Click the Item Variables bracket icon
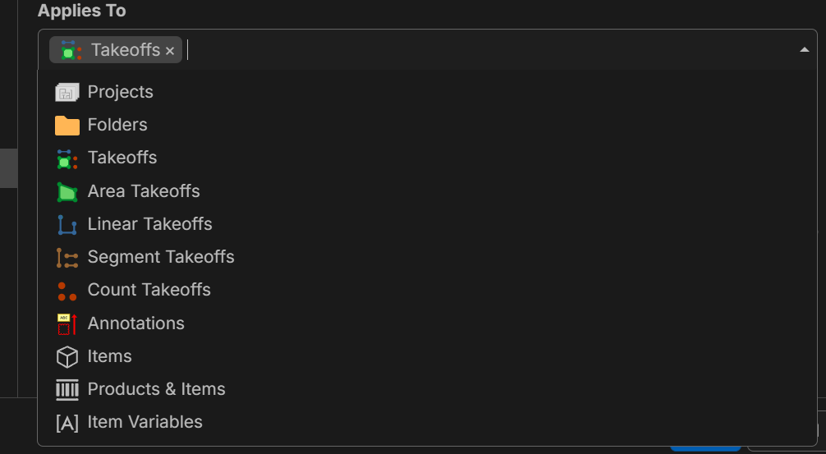 pyautogui.click(x=67, y=423)
